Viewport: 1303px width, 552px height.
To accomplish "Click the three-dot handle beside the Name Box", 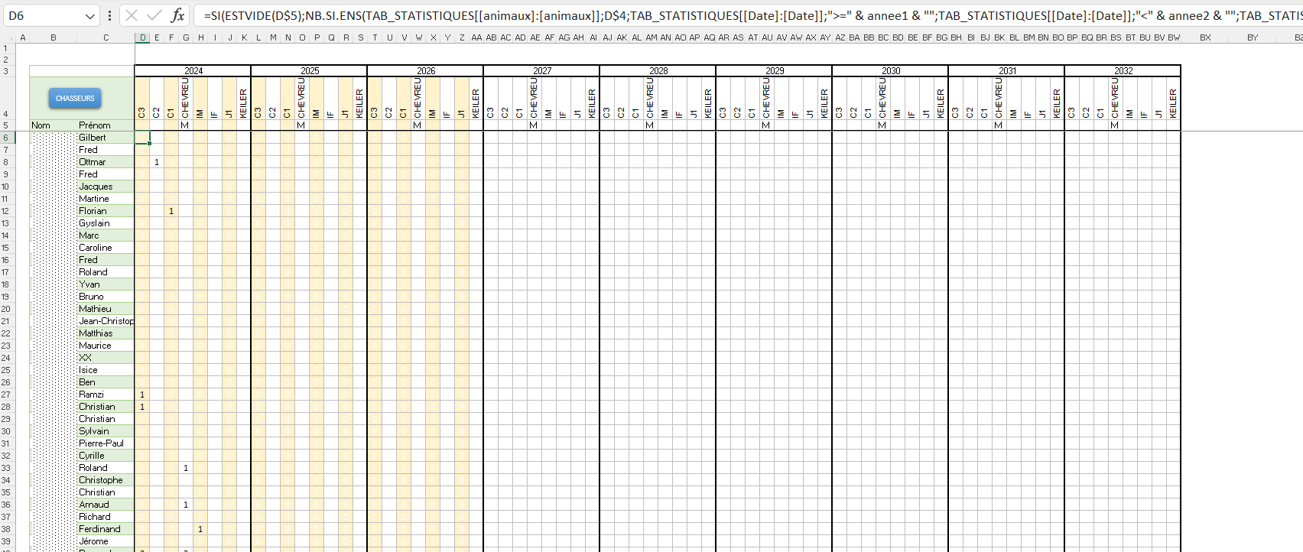I will [109, 15].
